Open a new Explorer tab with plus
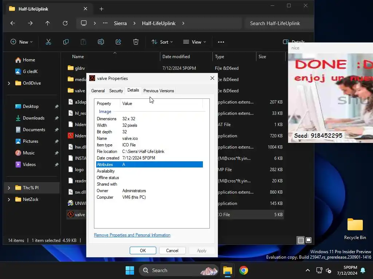 click(x=101, y=9)
